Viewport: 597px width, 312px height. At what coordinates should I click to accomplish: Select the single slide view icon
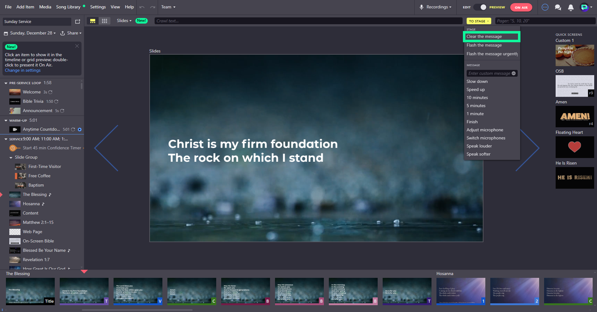pyautogui.click(x=93, y=21)
